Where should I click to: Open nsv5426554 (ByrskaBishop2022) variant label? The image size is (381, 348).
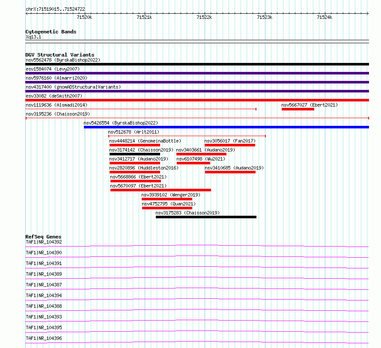click(121, 123)
